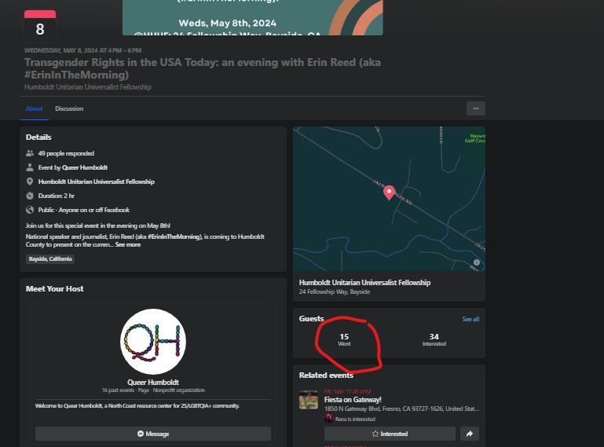This screenshot has width=604, height=447.
Task: Open See all guests list
Action: (470, 319)
